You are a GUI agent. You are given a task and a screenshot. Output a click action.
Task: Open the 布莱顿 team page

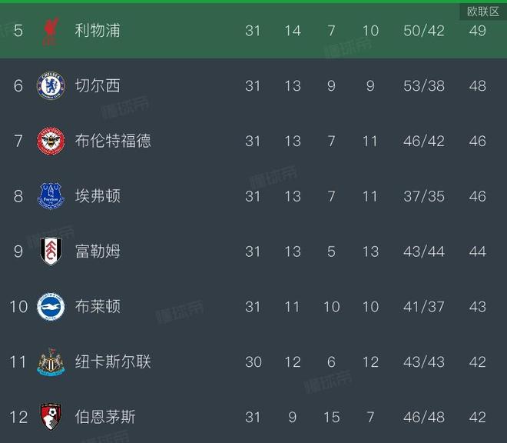pos(98,307)
